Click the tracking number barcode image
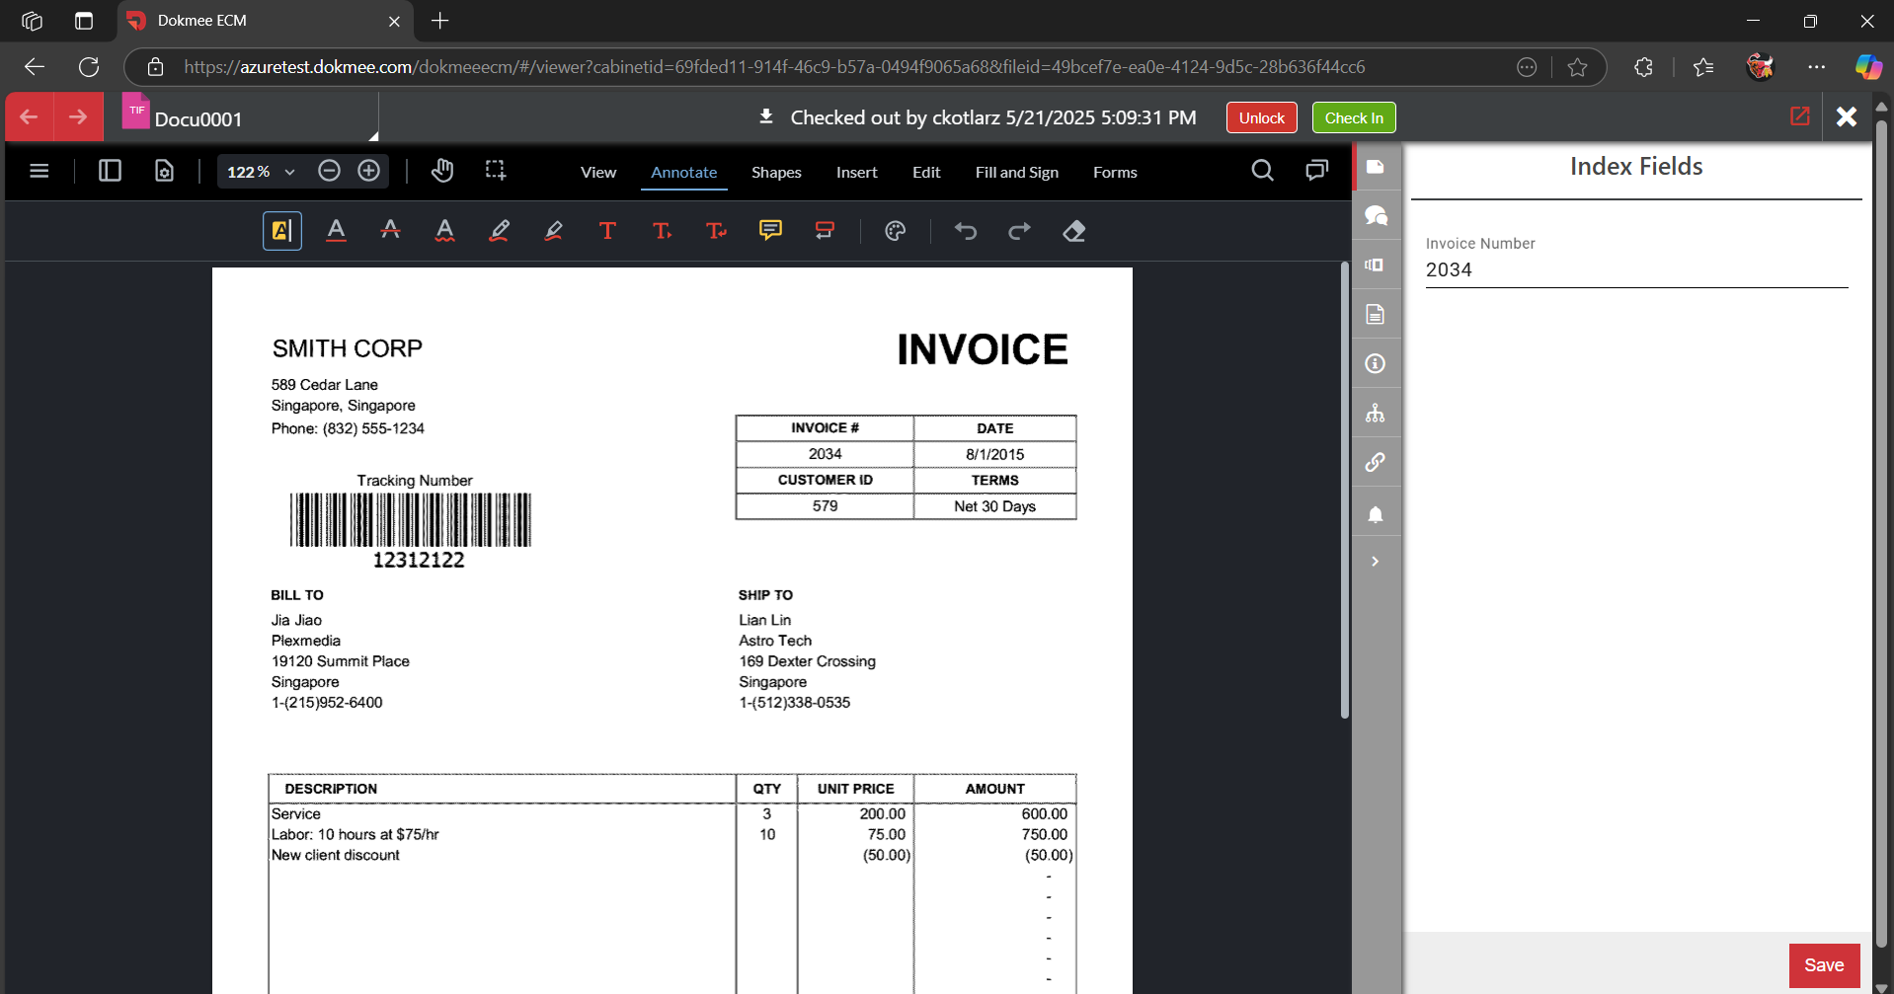Viewport: 1894px width, 994px height. click(x=411, y=519)
